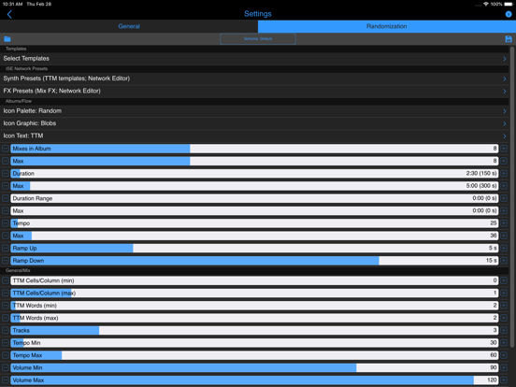Viewport: 516px width, 387px height.
Task: Tap minus icon beside Ramp Up
Action: tap(6, 248)
